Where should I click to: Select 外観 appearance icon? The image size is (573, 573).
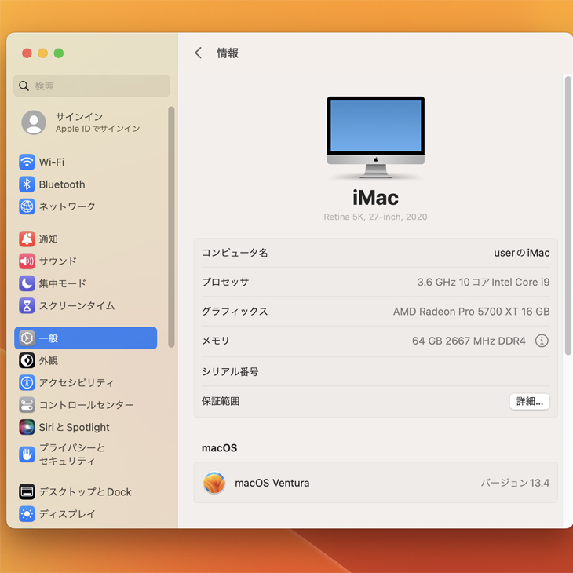[27, 360]
